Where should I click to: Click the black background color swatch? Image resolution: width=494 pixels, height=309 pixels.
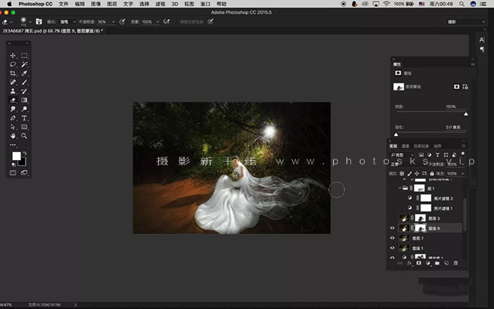pyautogui.click(x=23, y=162)
